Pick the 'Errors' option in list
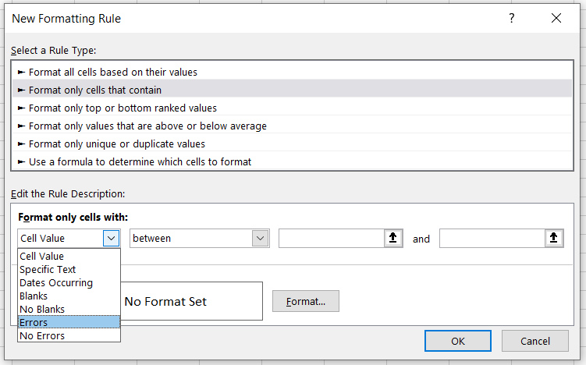The height and width of the screenshot is (365, 586). click(34, 323)
